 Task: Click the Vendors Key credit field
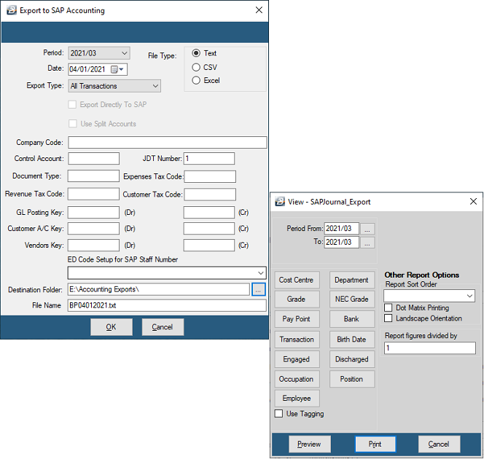[209, 246]
